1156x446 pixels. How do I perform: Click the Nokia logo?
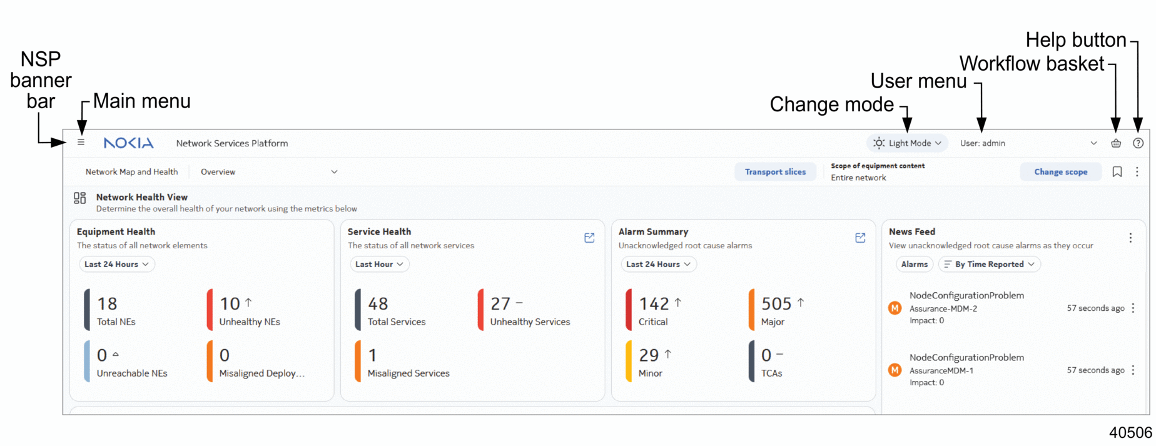[128, 143]
